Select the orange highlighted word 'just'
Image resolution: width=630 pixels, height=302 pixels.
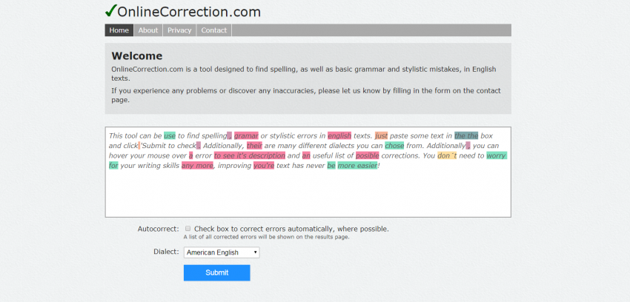click(381, 135)
